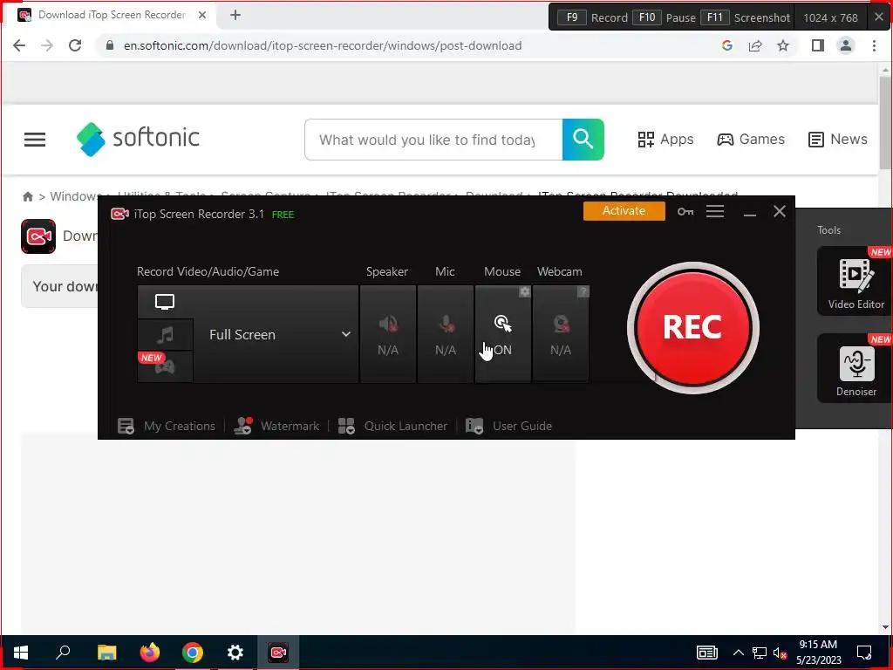Viewport: 893px width, 670px height.
Task: Toggle Chrome side panel
Action: point(818,45)
